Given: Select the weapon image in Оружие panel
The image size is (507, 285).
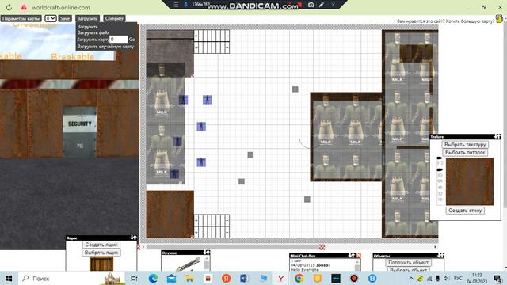Looking at the screenshot, I should (x=188, y=264).
